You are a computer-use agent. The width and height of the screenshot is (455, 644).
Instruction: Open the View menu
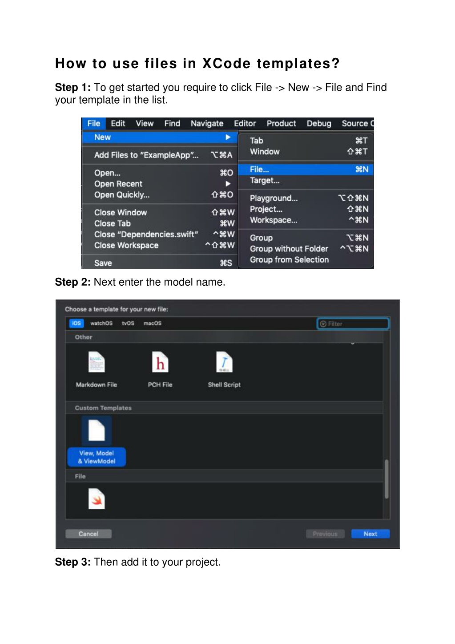click(x=145, y=124)
